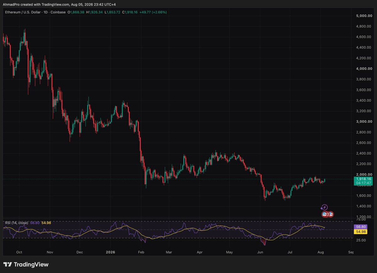Viewport: 377px width, 273px height.
Task: Click the Feb date label on time axis
Action: click(141, 252)
